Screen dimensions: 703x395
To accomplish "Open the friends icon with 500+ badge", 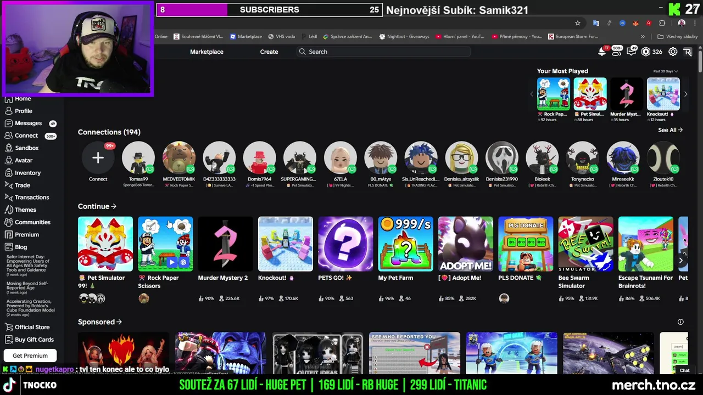I will [616, 52].
